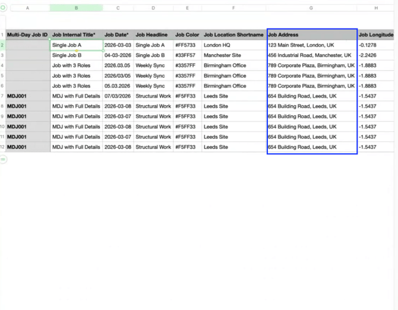Click the cell with date 04-03-2026

[x=118, y=55]
